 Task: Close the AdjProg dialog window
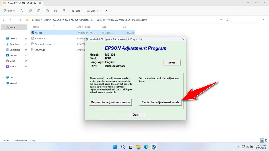point(183,39)
